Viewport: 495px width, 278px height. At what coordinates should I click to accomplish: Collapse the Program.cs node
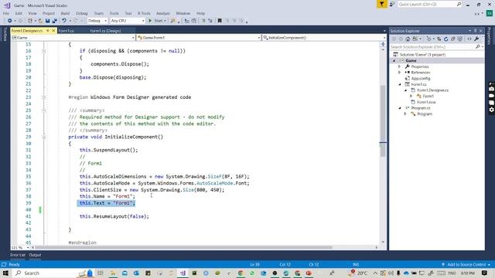400,108
